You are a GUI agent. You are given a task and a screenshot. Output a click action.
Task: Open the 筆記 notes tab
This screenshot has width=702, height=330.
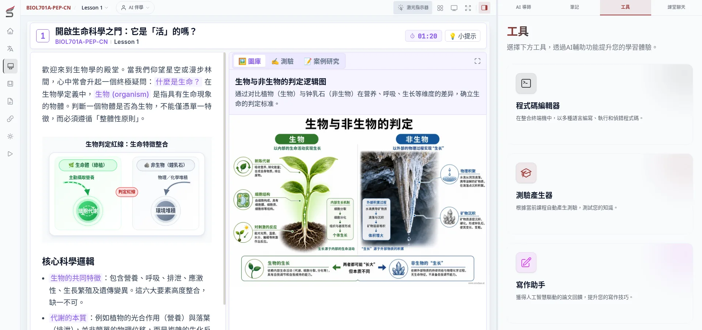click(x=574, y=7)
